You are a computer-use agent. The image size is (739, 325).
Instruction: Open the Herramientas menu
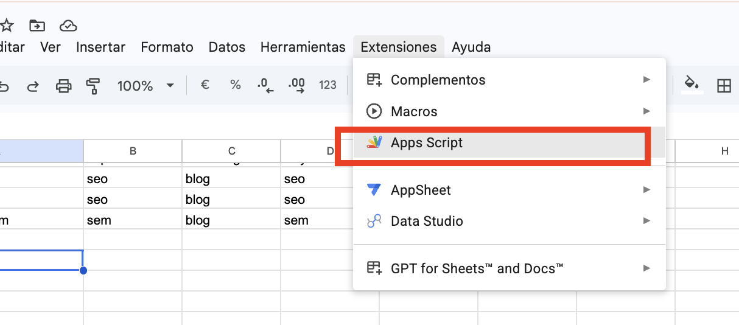point(303,47)
